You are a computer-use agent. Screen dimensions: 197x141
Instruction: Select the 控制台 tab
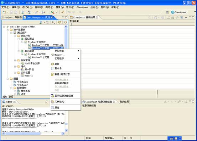coord(9,102)
